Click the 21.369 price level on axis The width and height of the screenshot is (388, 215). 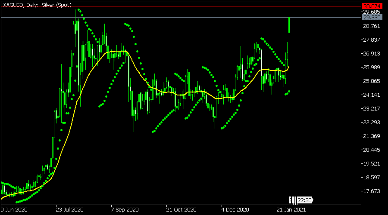pyautogui.click(x=372, y=136)
